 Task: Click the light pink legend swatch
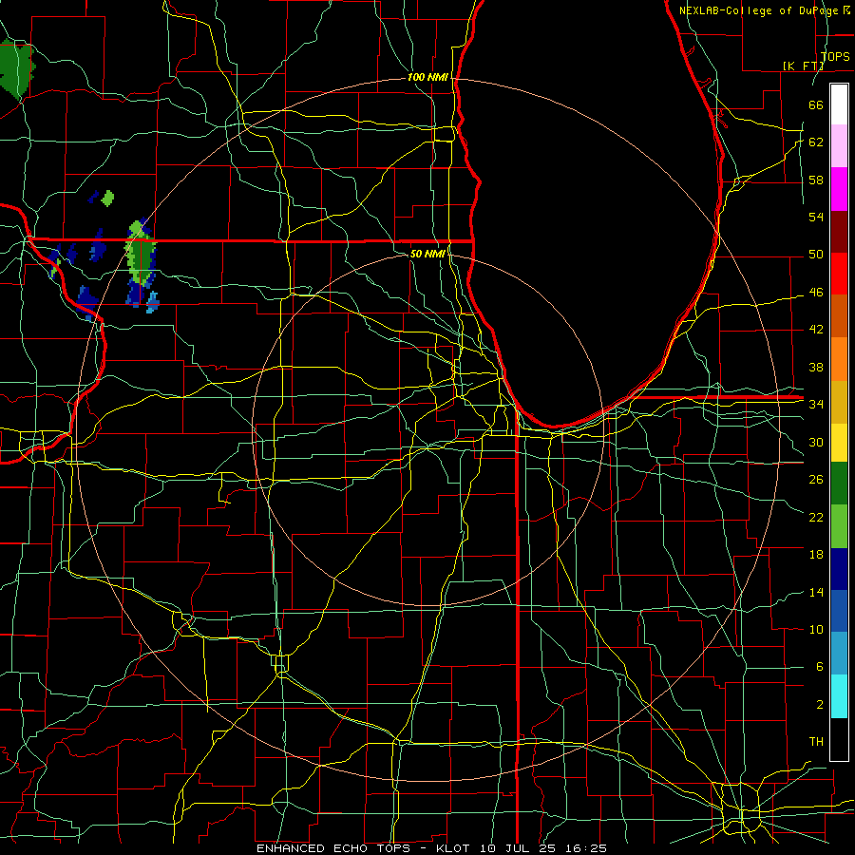(839, 146)
